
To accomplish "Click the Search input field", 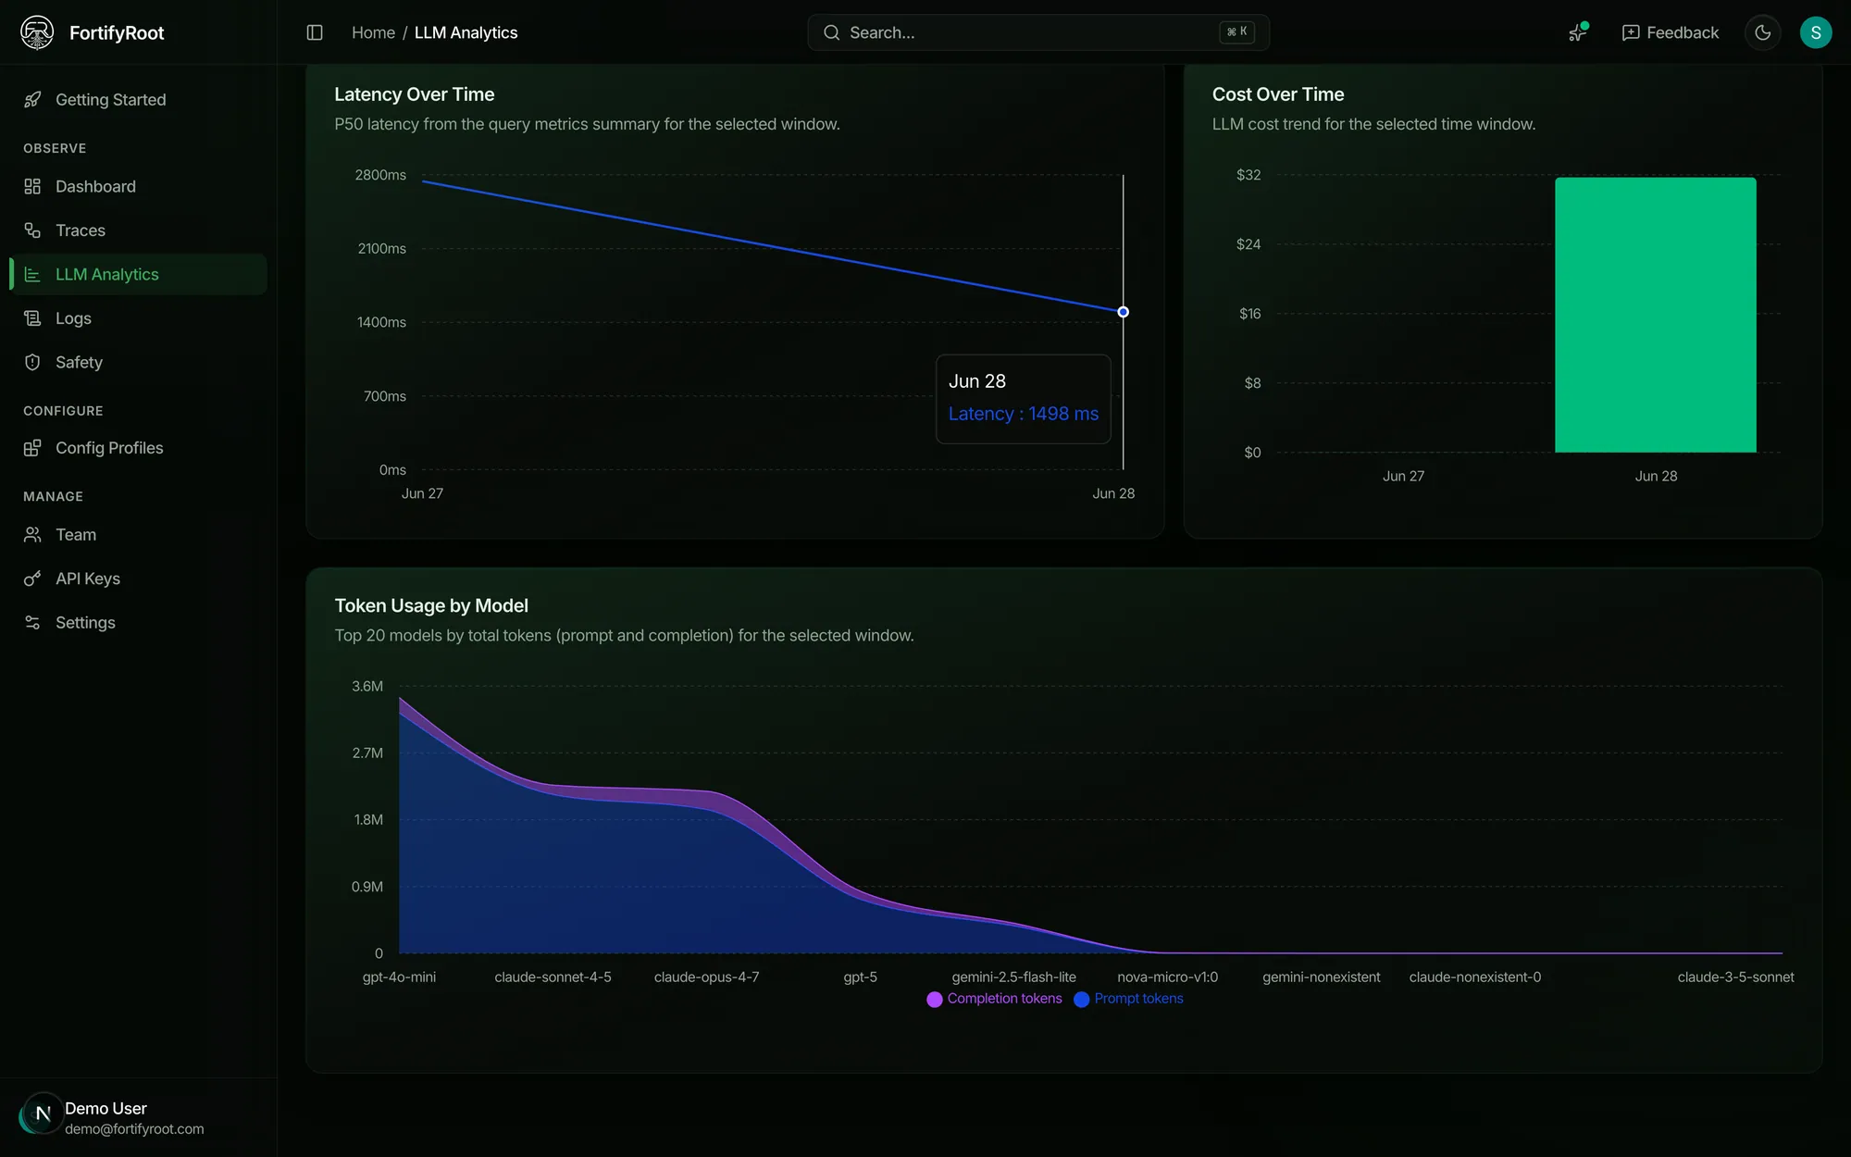I will pos(1038,32).
